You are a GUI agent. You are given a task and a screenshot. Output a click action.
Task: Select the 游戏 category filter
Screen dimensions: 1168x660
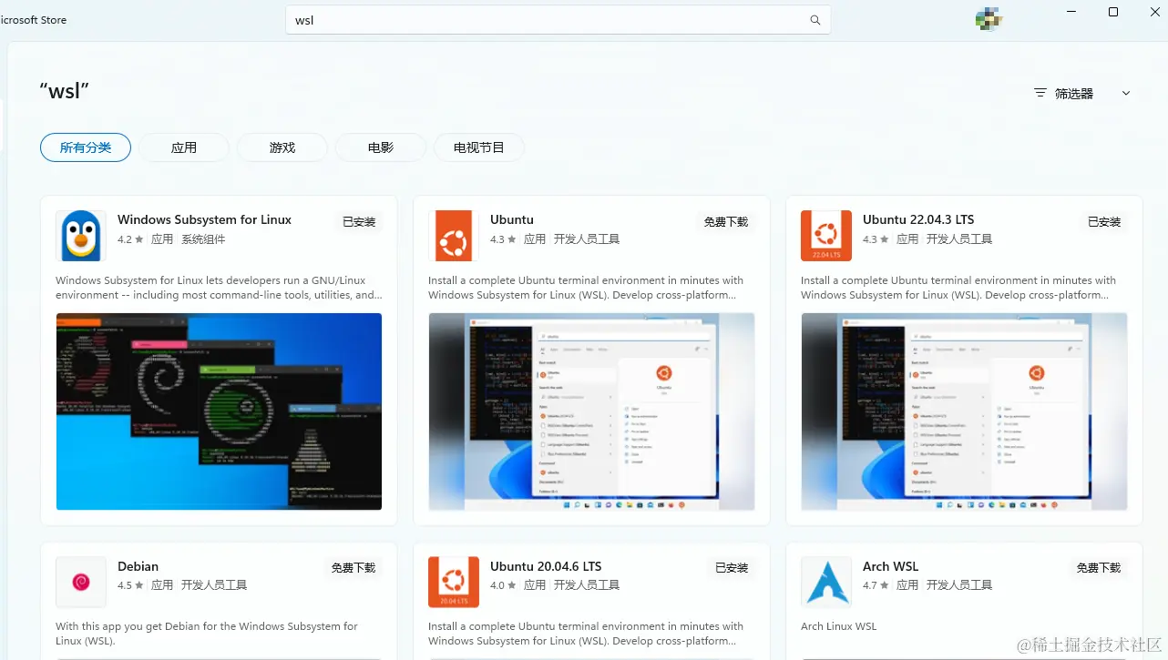[x=282, y=147]
